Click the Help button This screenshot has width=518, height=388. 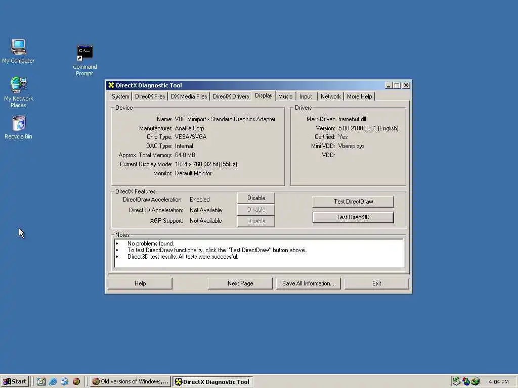pyautogui.click(x=140, y=283)
